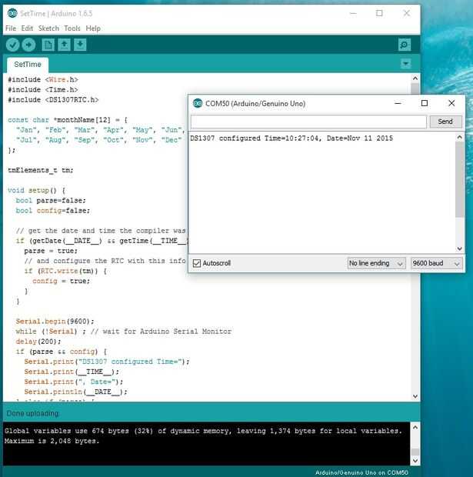This screenshot has width=473, height=477.
Task: Click the serial monitor scrollbar down arrow
Action: click(x=459, y=249)
